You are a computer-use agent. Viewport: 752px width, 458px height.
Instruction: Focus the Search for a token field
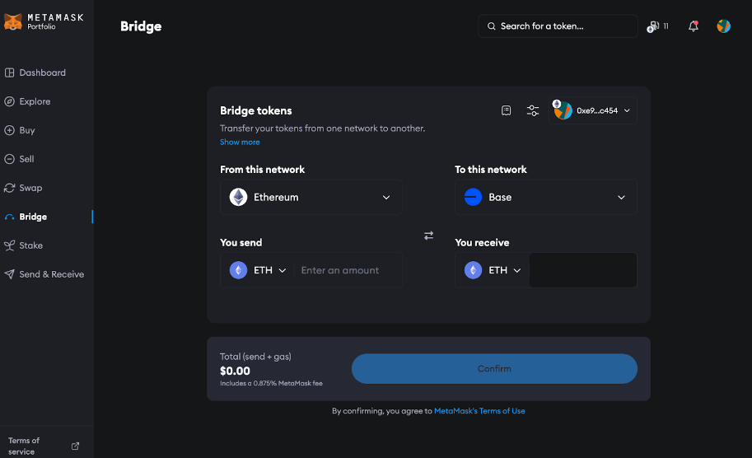click(x=558, y=26)
